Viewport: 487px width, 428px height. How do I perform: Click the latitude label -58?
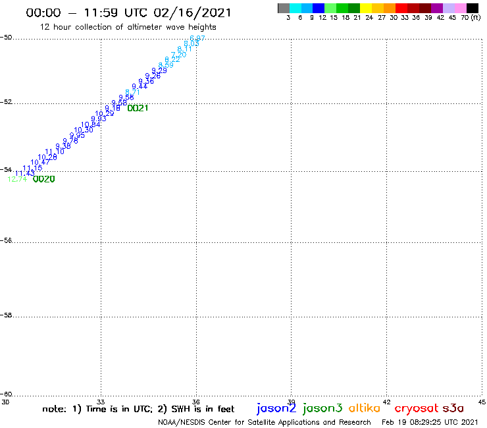pyautogui.click(x=6, y=315)
